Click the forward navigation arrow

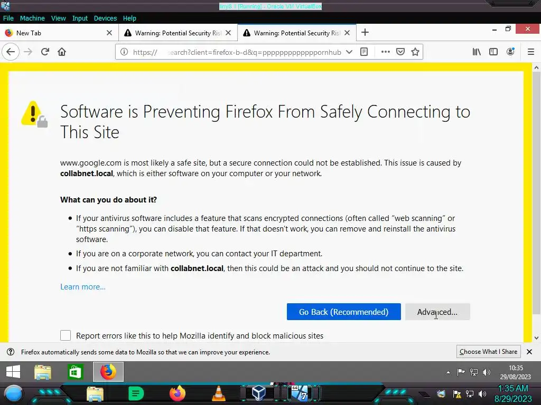tap(28, 52)
